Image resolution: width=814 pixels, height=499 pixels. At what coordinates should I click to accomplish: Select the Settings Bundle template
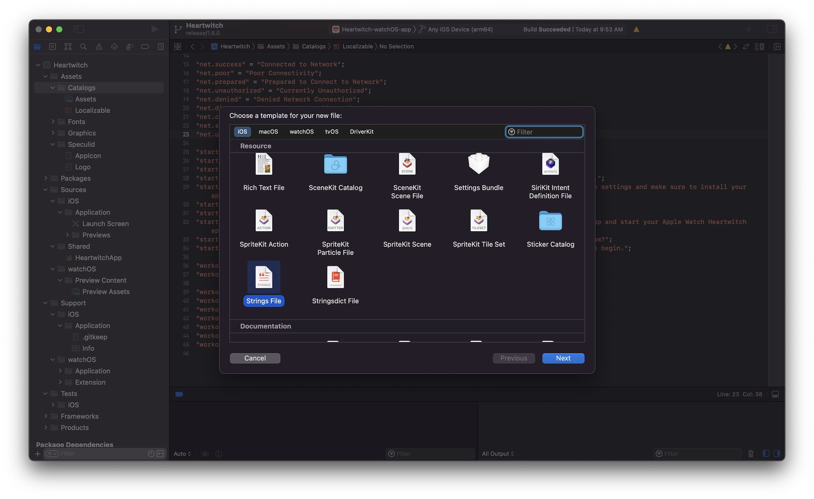click(x=479, y=172)
